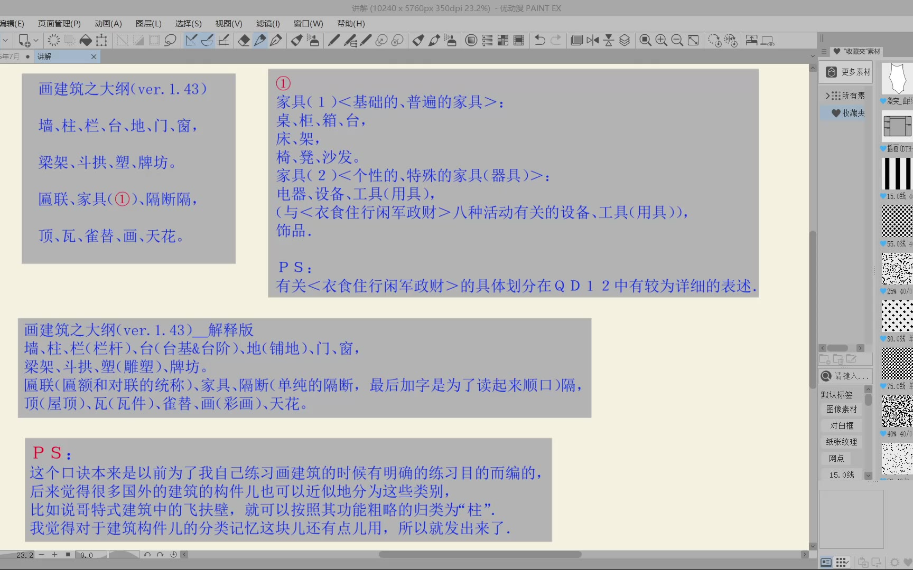913x570 pixels.
Task: Click the canvas vertical scrollbar
Action: (813, 309)
